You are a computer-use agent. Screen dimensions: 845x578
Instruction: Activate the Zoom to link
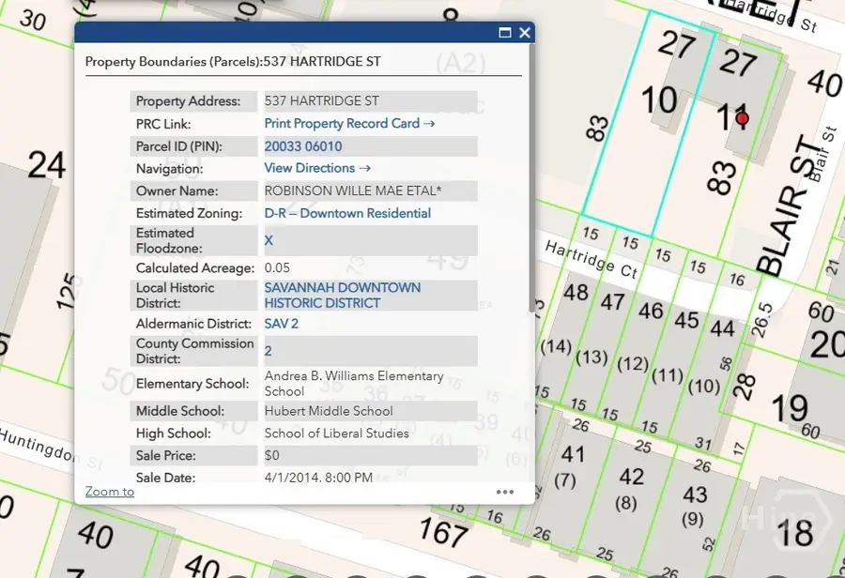[x=109, y=491]
